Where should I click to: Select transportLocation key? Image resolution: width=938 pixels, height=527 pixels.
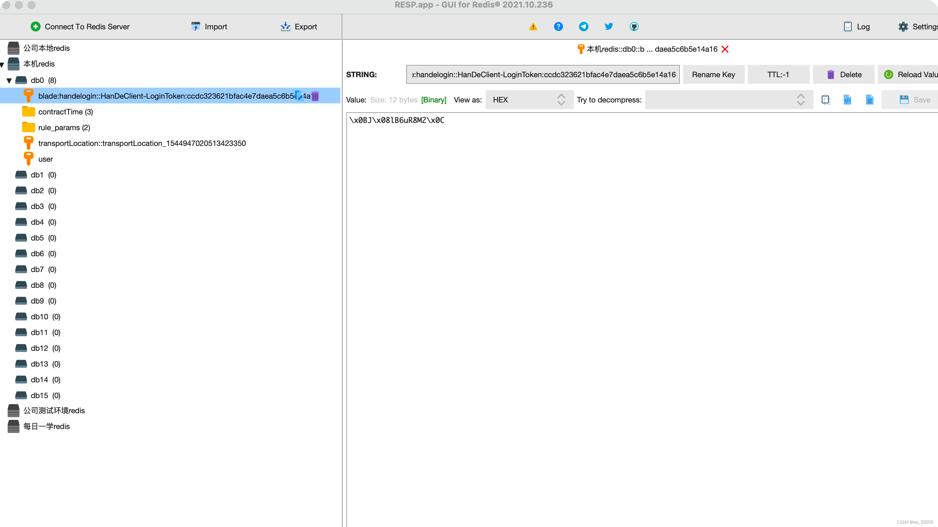click(142, 143)
